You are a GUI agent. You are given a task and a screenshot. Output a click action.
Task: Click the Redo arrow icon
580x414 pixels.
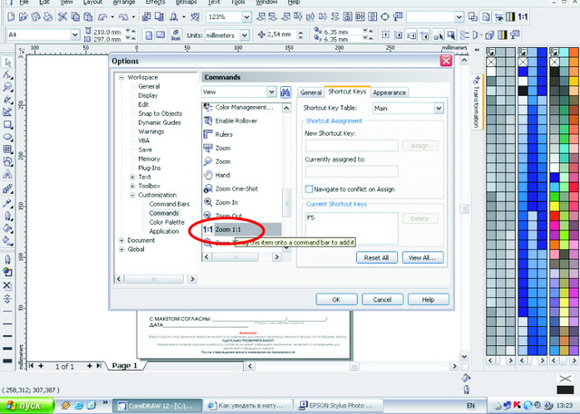point(123,16)
